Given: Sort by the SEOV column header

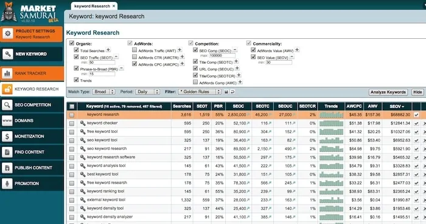Looking at the screenshot, I should pos(397,106).
